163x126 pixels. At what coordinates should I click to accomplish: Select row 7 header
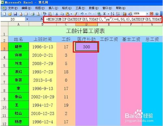click(x=4, y=80)
